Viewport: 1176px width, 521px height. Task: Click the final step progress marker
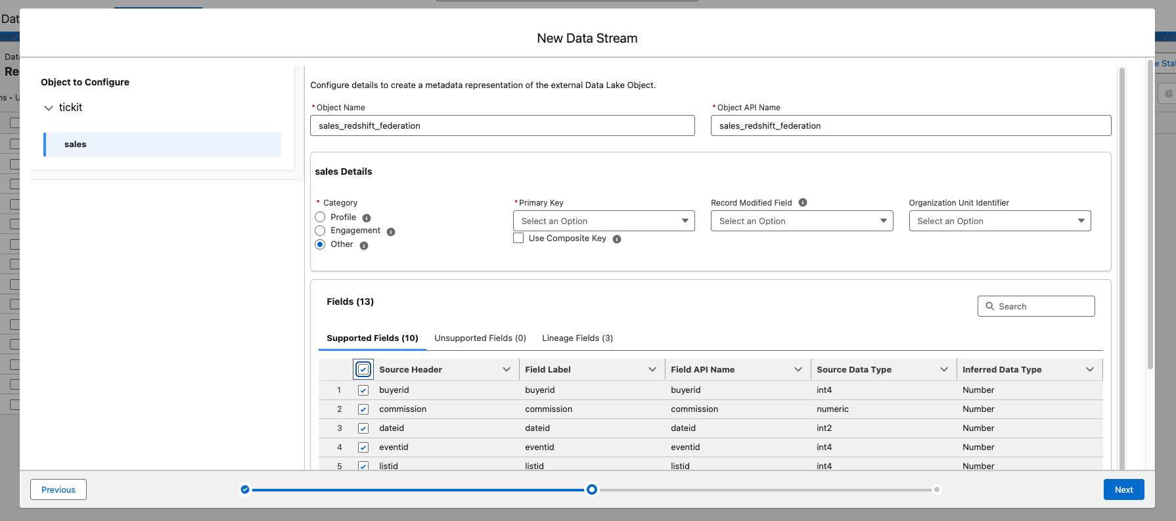pyautogui.click(x=937, y=489)
